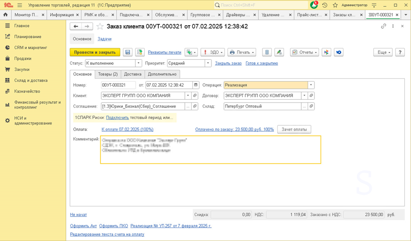Click the Зачет оплаты button

294,130
